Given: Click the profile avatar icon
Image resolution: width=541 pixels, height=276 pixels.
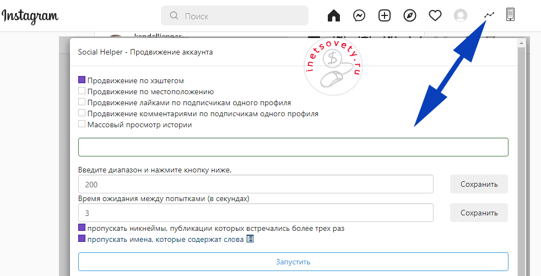Looking at the screenshot, I should pos(461,15).
